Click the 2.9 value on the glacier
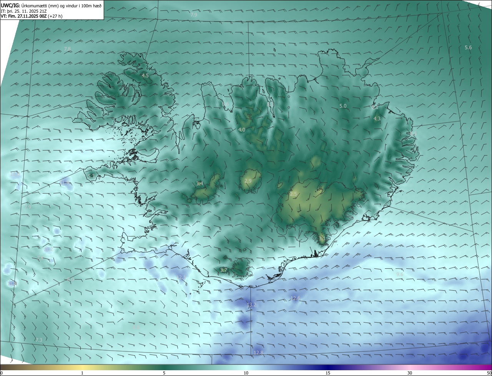The width and height of the screenshot is (492, 376). (248, 181)
